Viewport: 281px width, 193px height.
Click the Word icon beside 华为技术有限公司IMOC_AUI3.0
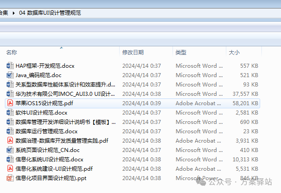[x=10, y=94]
